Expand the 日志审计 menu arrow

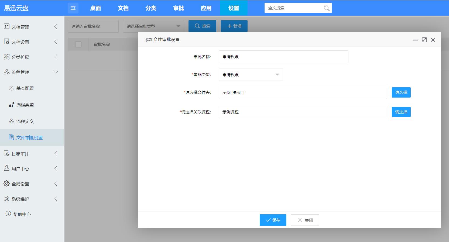tap(56, 153)
